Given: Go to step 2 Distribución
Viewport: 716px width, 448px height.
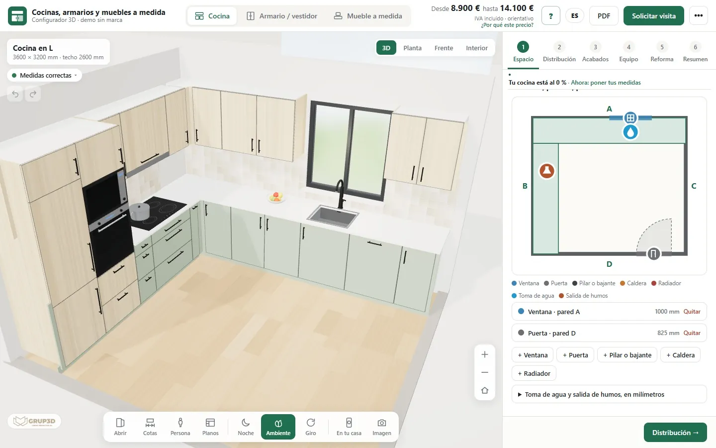Looking at the screenshot, I should 559,52.
